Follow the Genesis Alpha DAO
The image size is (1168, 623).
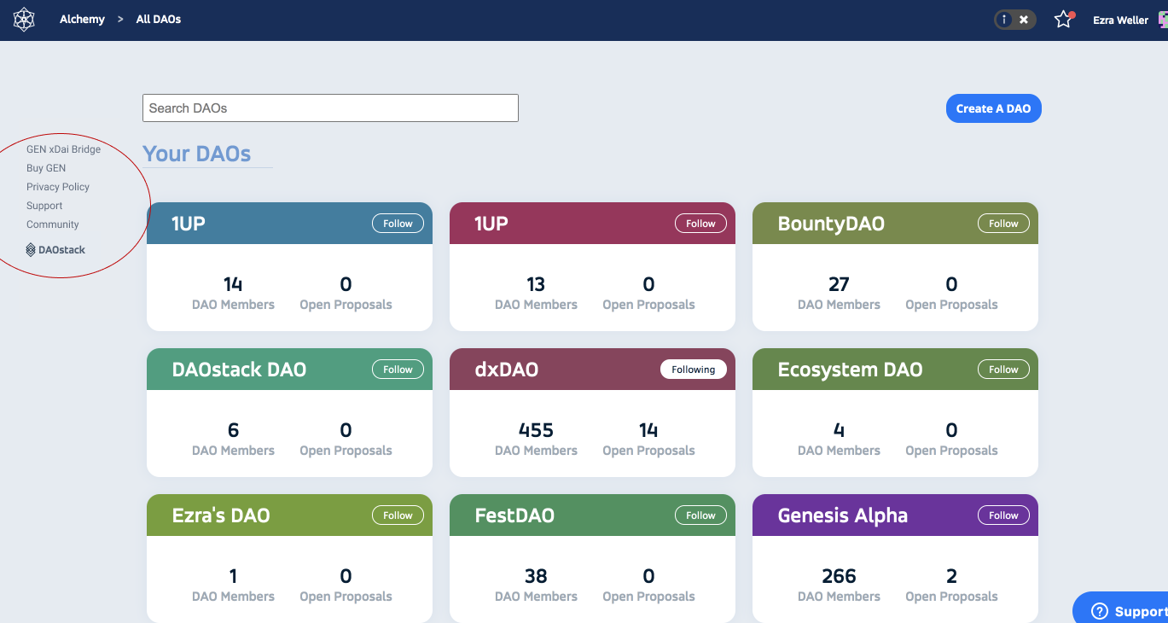pos(1002,515)
